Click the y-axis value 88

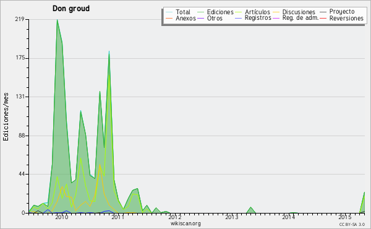[x=21, y=136]
